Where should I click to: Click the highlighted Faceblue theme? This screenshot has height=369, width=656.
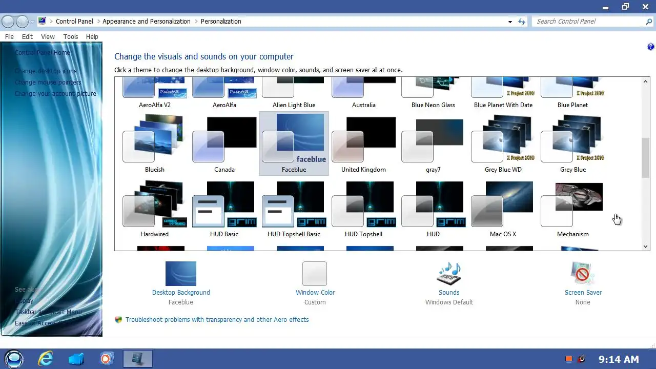click(x=294, y=143)
